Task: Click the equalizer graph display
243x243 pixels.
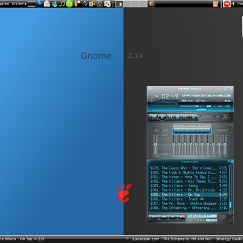Action: click(192, 131)
